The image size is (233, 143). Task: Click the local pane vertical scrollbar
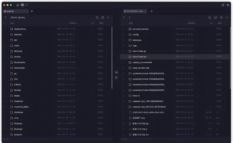112,58
